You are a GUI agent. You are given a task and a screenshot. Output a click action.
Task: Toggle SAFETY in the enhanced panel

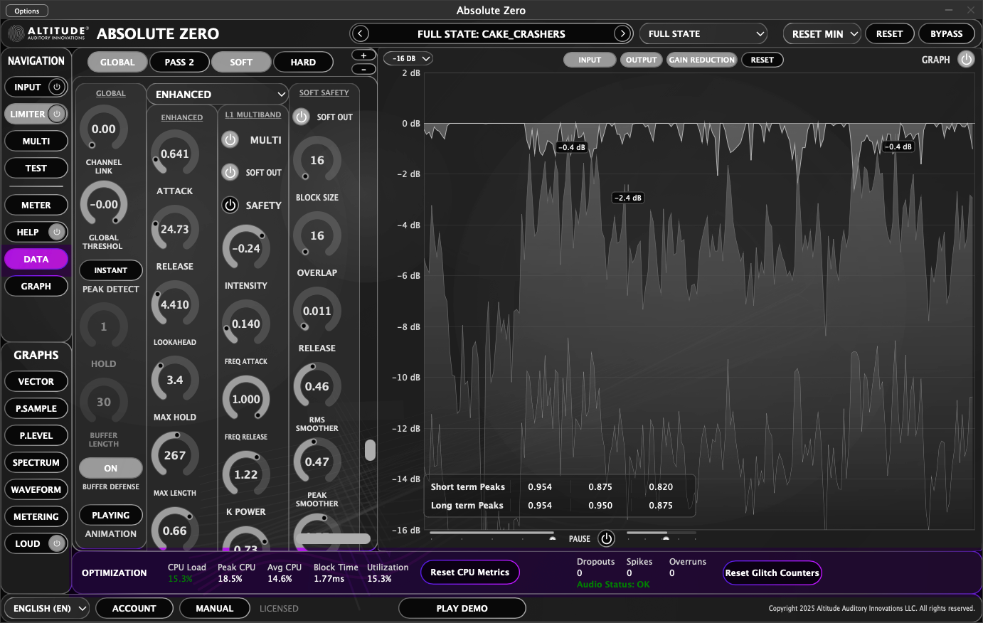(x=230, y=205)
